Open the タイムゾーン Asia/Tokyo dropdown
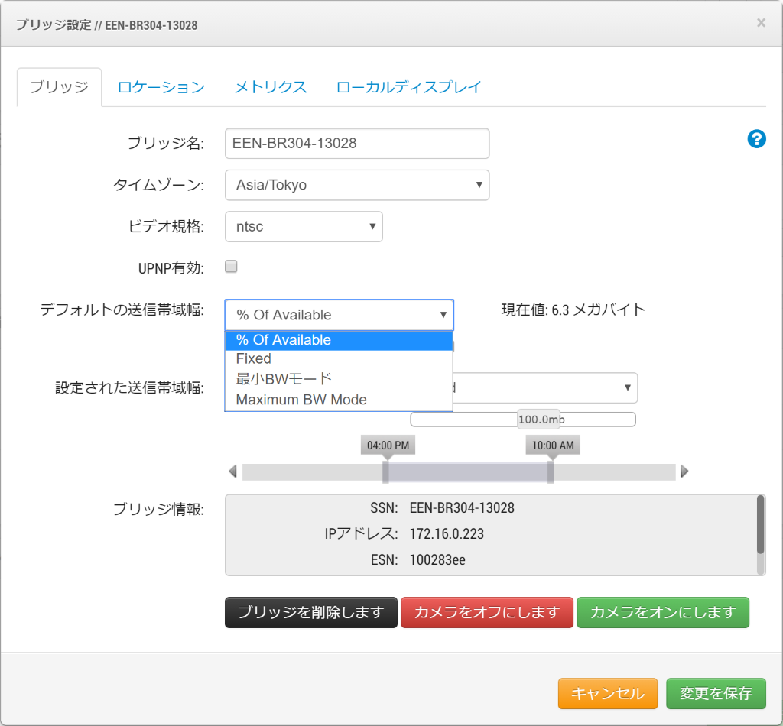 pyautogui.click(x=357, y=185)
